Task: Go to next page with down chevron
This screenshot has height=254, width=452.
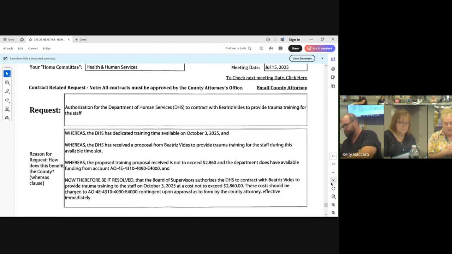Action: click(333, 180)
